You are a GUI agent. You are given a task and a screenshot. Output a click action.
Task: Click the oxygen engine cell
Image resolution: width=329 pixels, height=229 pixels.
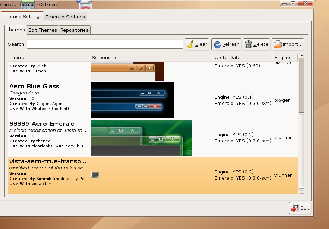click(282, 100)
